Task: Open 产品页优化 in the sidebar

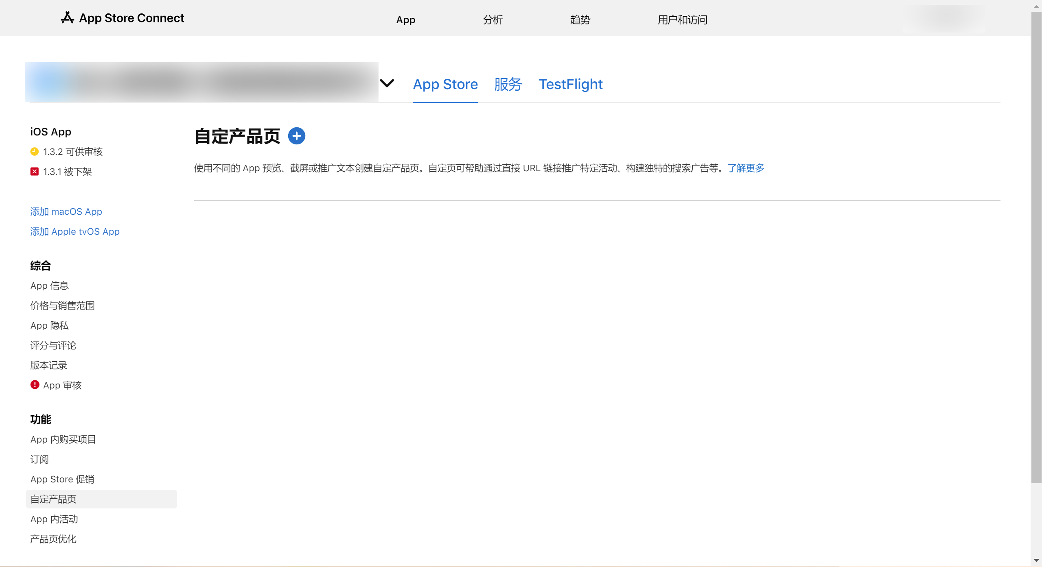Action: tap(53, 539)
